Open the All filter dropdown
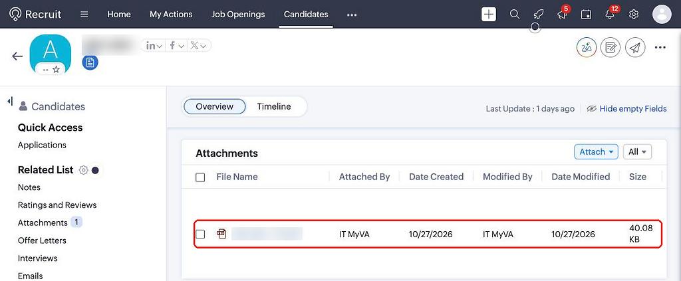Screen dimensions: 681x281 [637, 151]
